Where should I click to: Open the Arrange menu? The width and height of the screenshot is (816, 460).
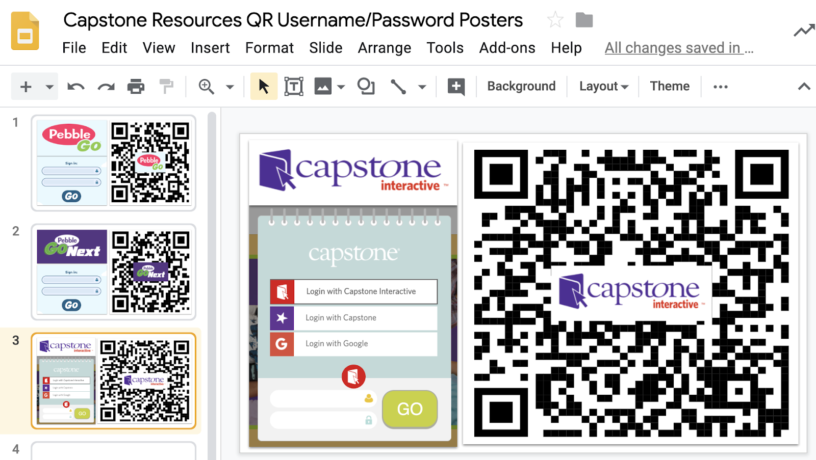(x=385, y=47)
